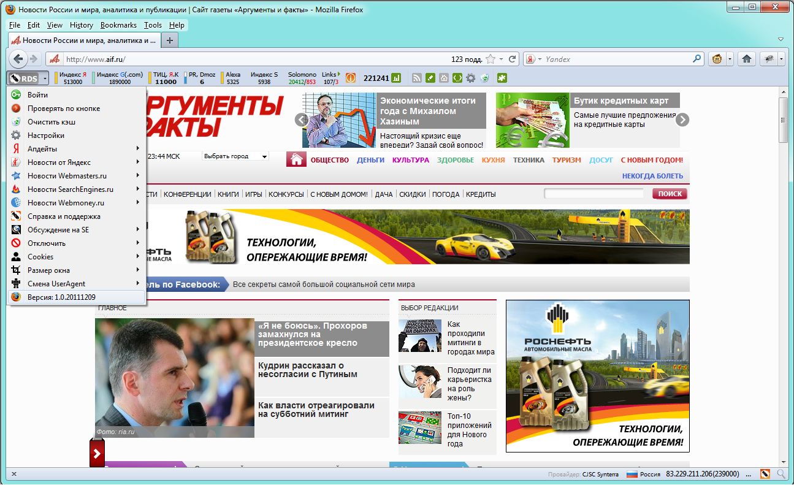Open the Bookmarks menu
794x485 pixels.
tap(118, 25)
